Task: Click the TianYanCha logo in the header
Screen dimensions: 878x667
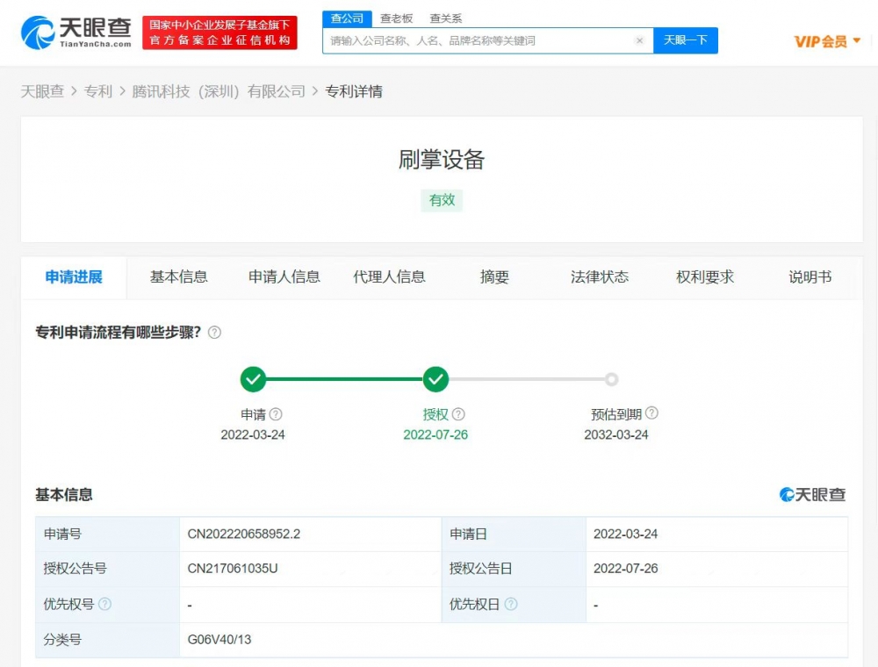Action: point(76,32)
